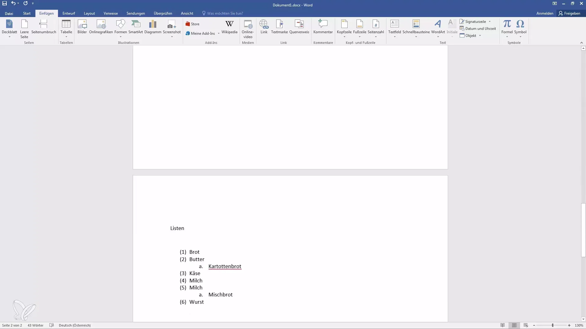The image size is (586, 329).
Task: Customize the Quick Access Toolbar dropdown
Action: click(x=33, y=3)
